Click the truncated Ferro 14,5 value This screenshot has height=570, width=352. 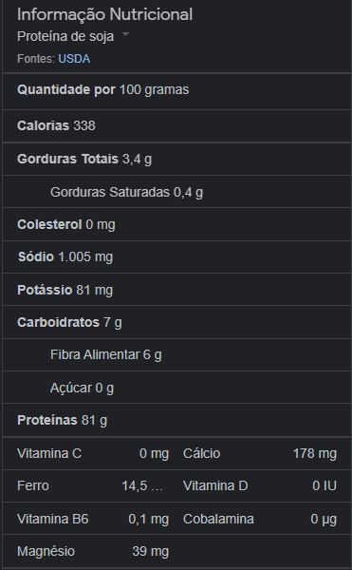click(x=142, y=486)
